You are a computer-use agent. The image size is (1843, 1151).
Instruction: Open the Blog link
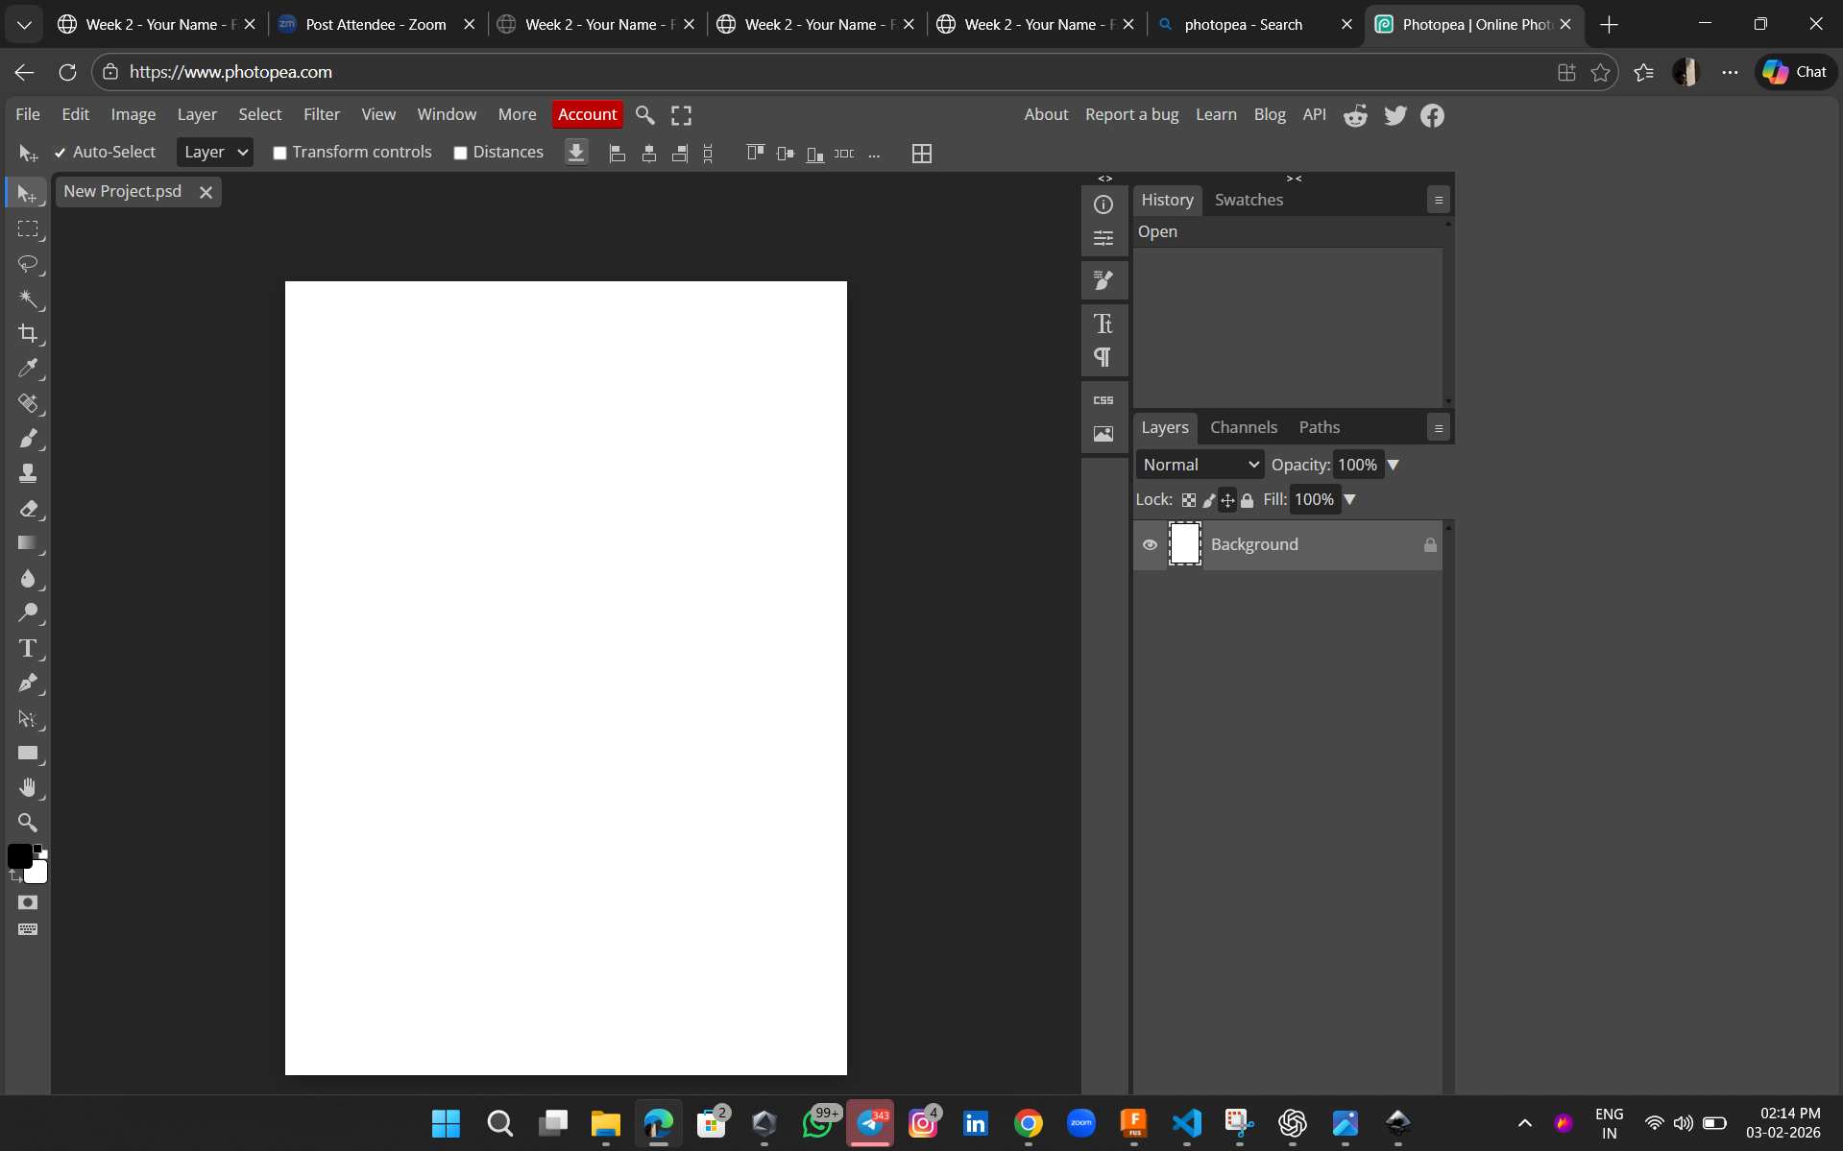point(1270,114)
